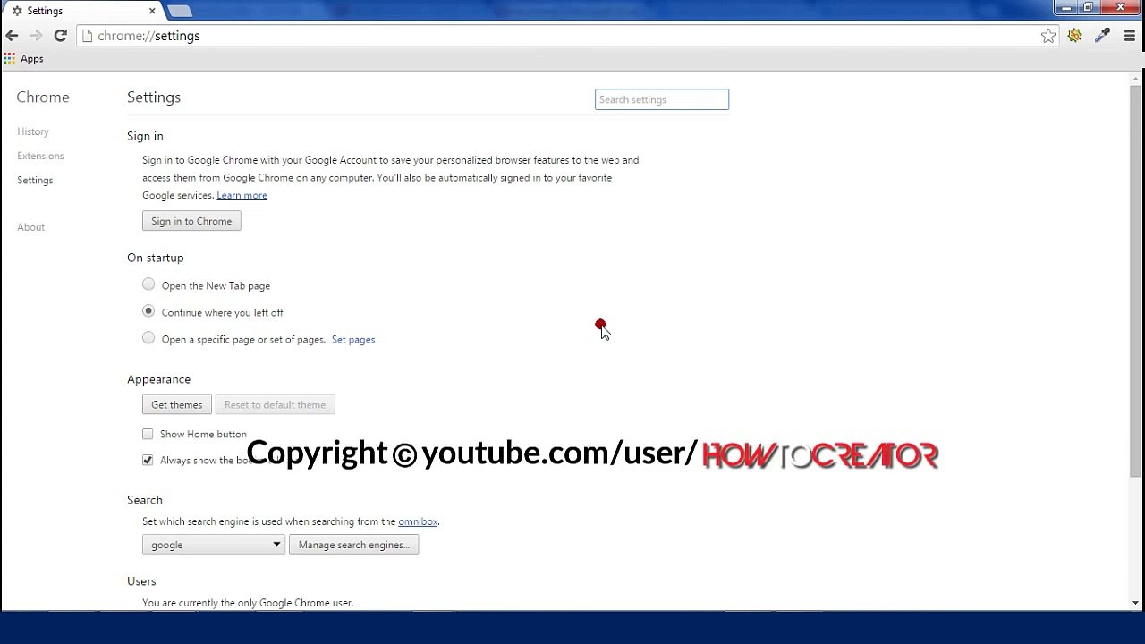Choose 'Continue where you left off' radio

148,311
